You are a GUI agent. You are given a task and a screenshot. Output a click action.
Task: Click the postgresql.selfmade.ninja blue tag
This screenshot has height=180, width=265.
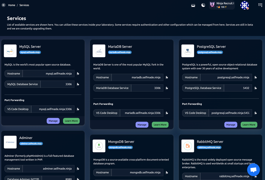tap(210, 52)
